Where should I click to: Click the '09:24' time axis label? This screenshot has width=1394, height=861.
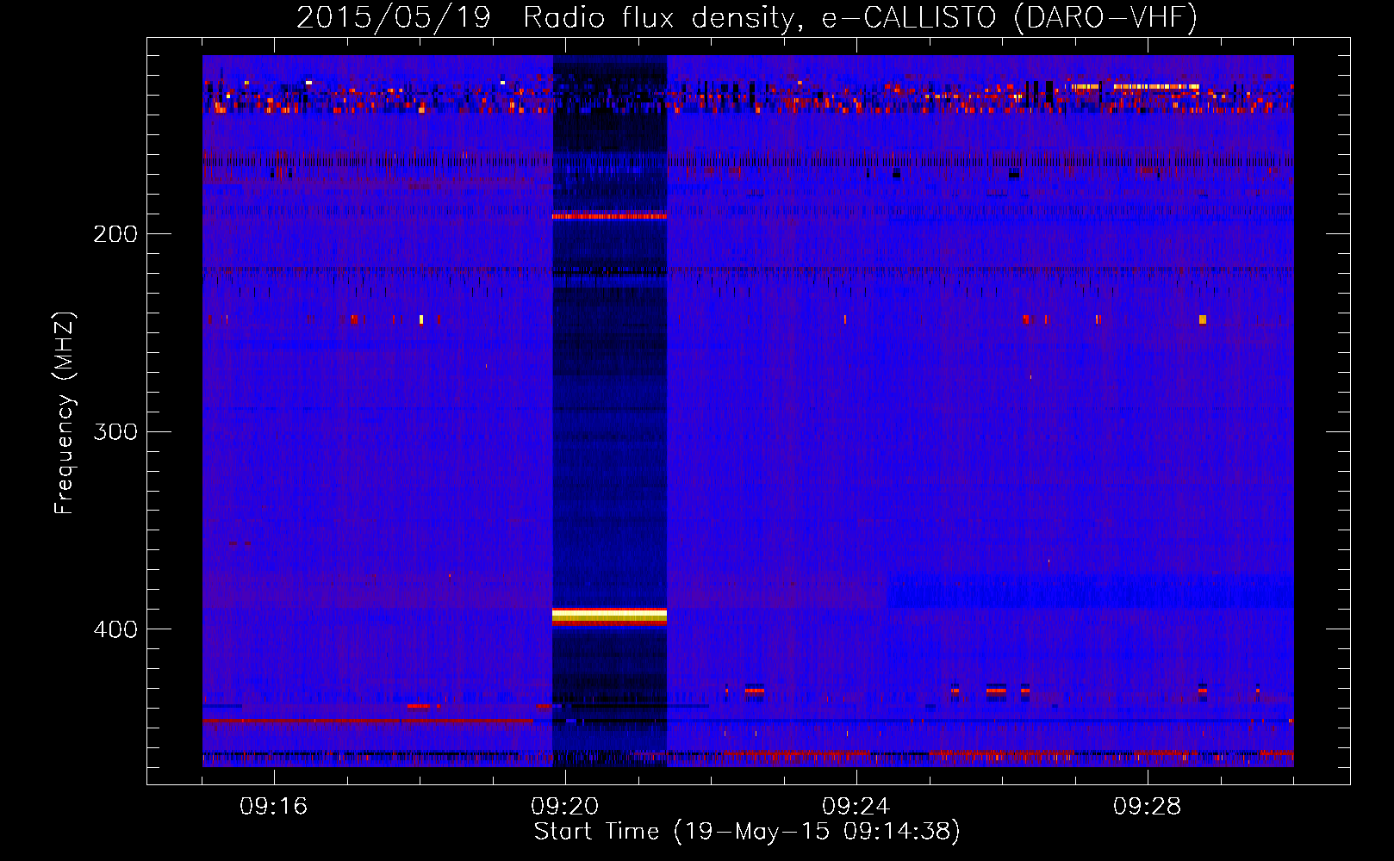pos(856,807)
